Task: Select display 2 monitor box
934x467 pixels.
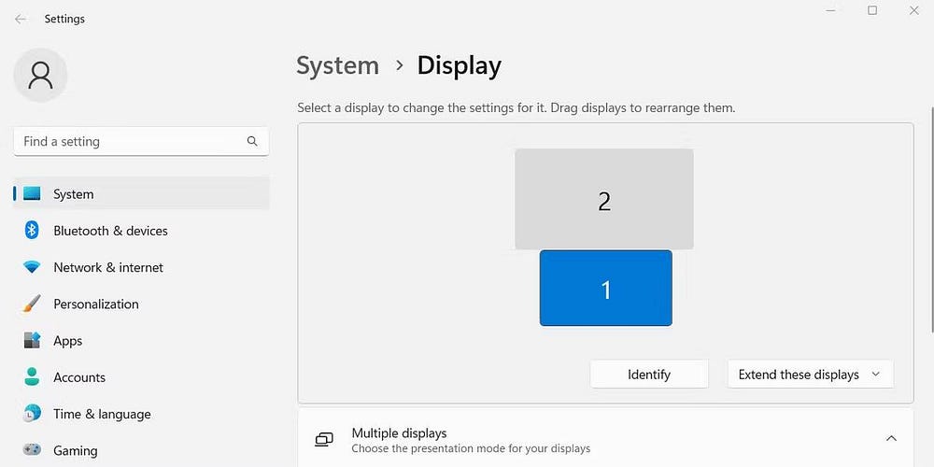Action: (x=604, y=199)
